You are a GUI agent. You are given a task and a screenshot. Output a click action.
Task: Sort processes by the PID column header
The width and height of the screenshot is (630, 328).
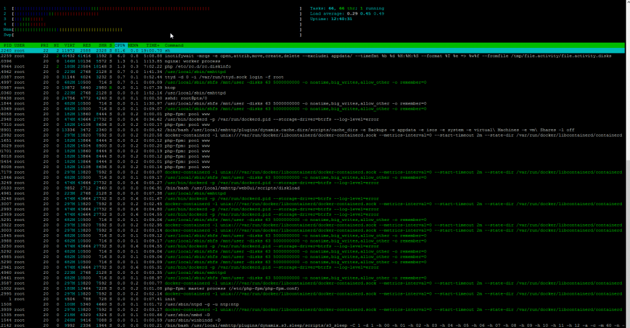click(8, 45)
